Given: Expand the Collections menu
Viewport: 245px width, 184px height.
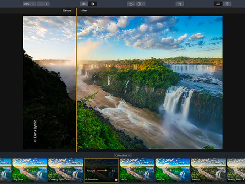Looking at the screenshot, I should click(123, 155).
